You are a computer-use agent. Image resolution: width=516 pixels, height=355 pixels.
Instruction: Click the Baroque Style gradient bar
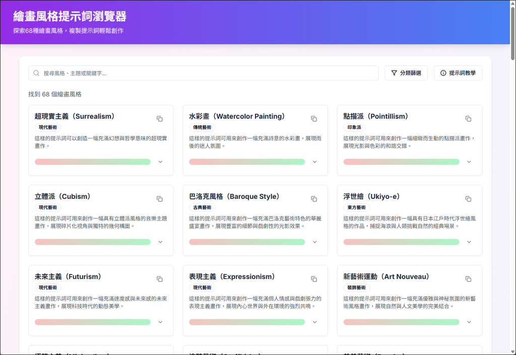247,242
